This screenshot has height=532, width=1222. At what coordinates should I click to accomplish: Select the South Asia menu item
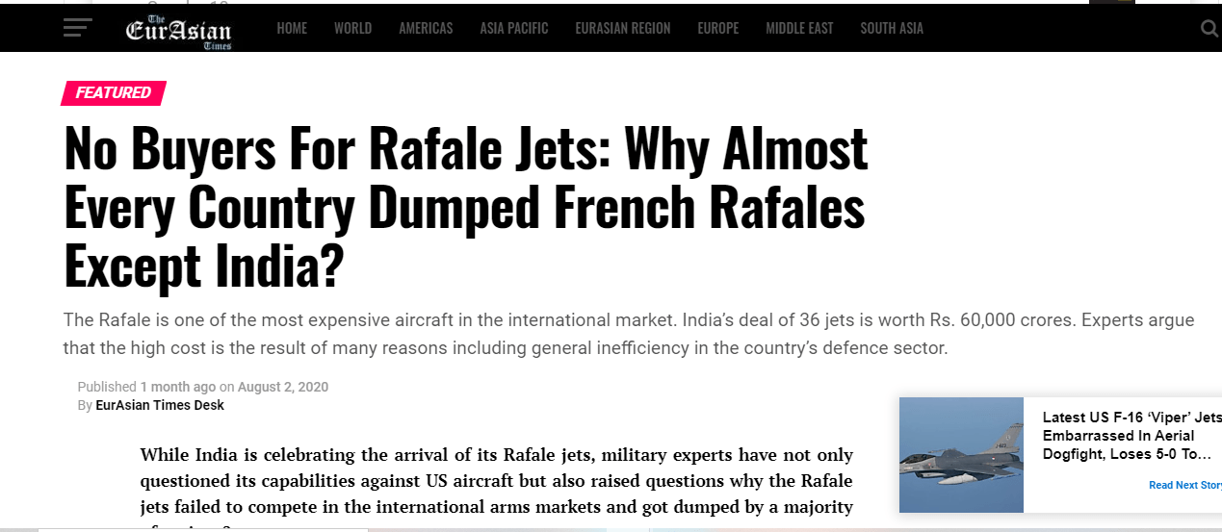tap(892, 29)
